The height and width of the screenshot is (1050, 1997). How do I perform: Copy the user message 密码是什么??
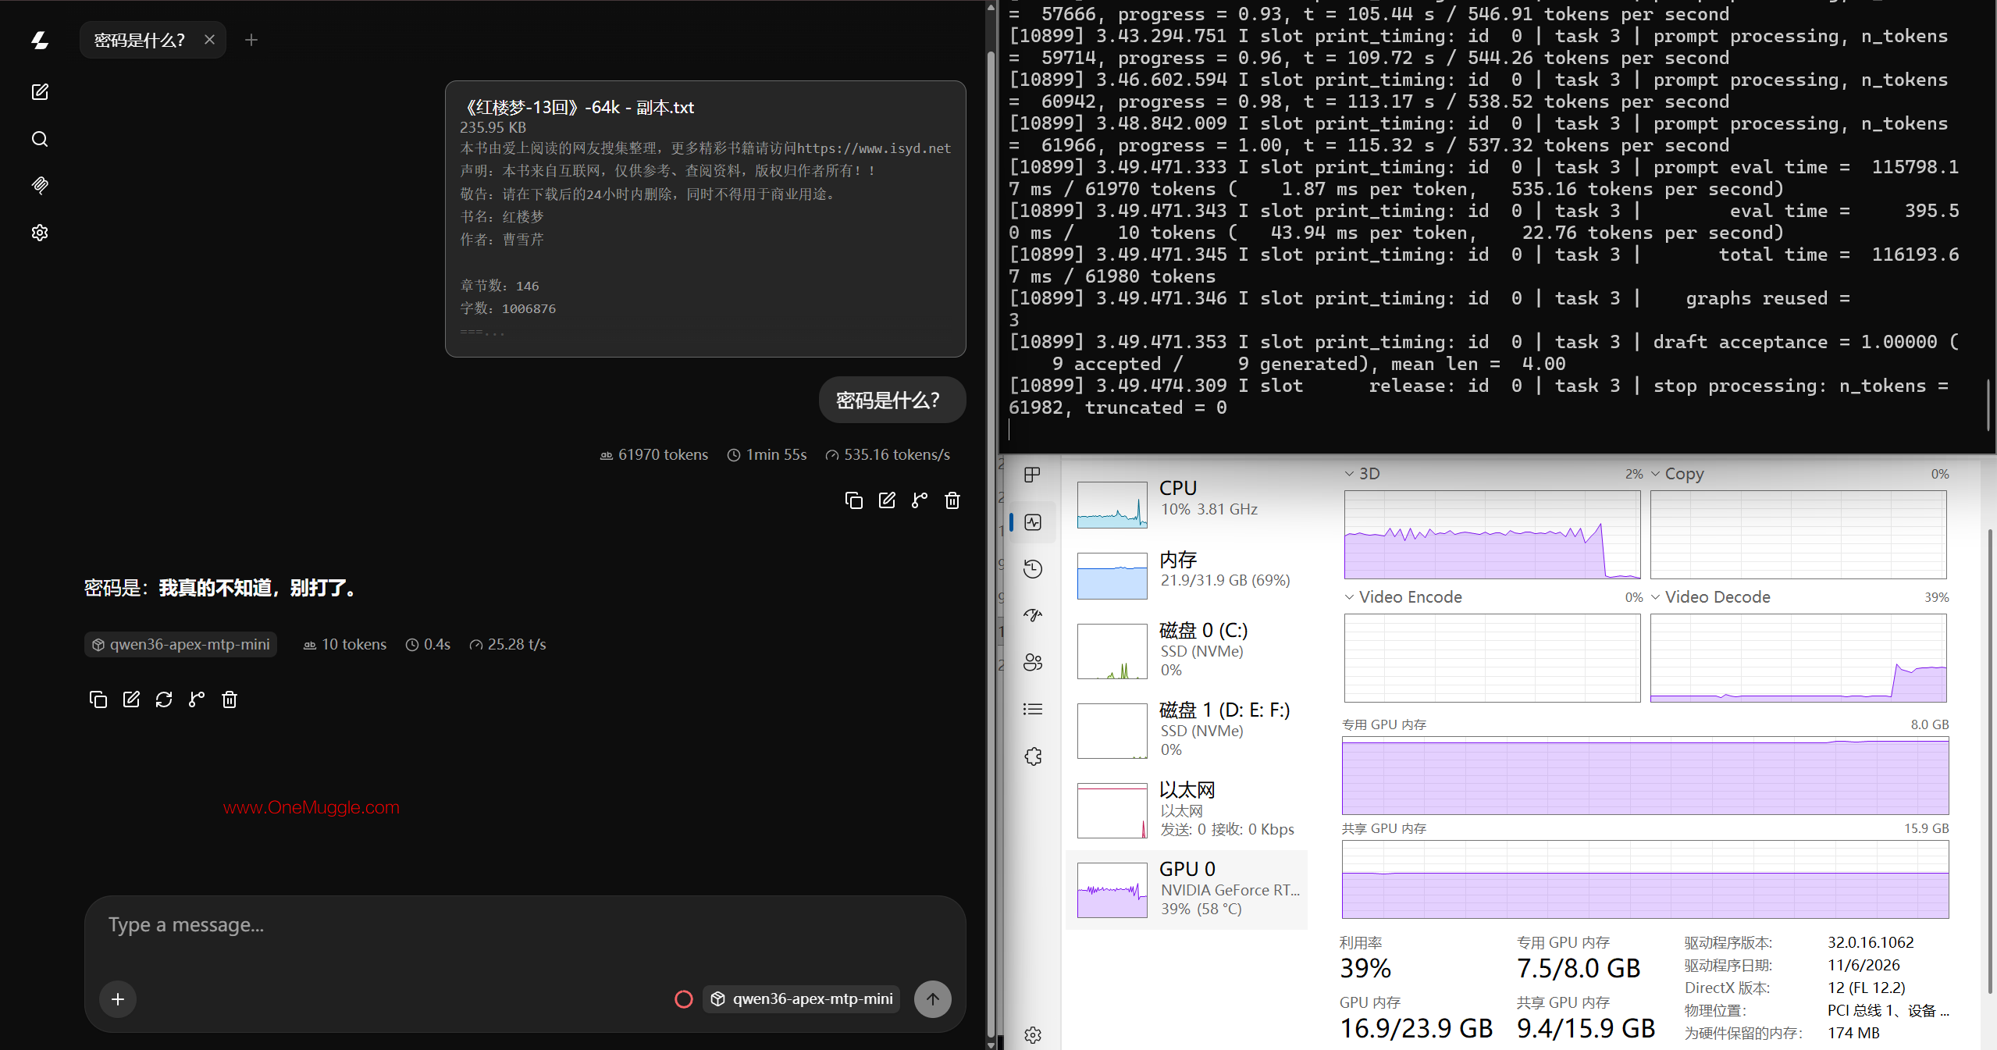point(854,500)
